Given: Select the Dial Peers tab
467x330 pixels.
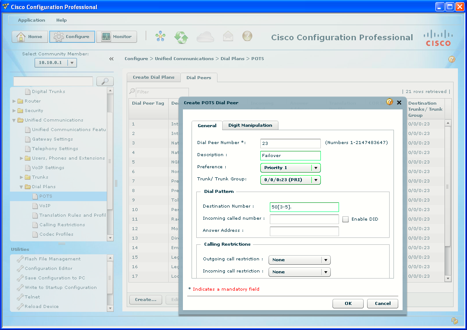Looking at the screenshot, I should (x=199, y=77).
